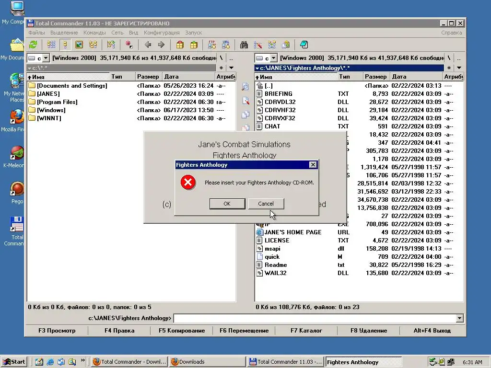Open the Notepad toolbar icon
The image size is (491, 368).
(x=304, y=45)
